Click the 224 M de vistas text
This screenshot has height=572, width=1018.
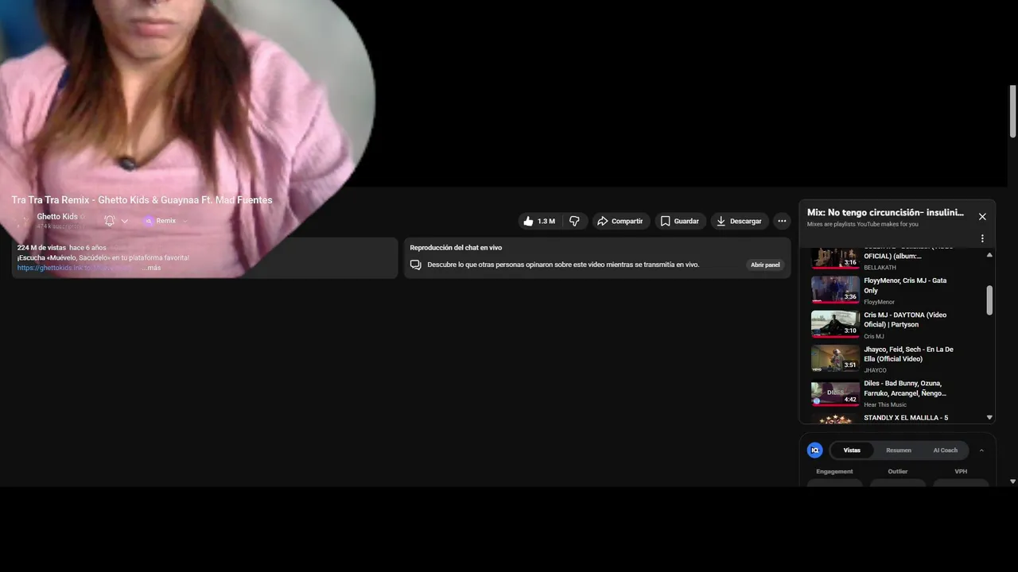pos(41,248)
